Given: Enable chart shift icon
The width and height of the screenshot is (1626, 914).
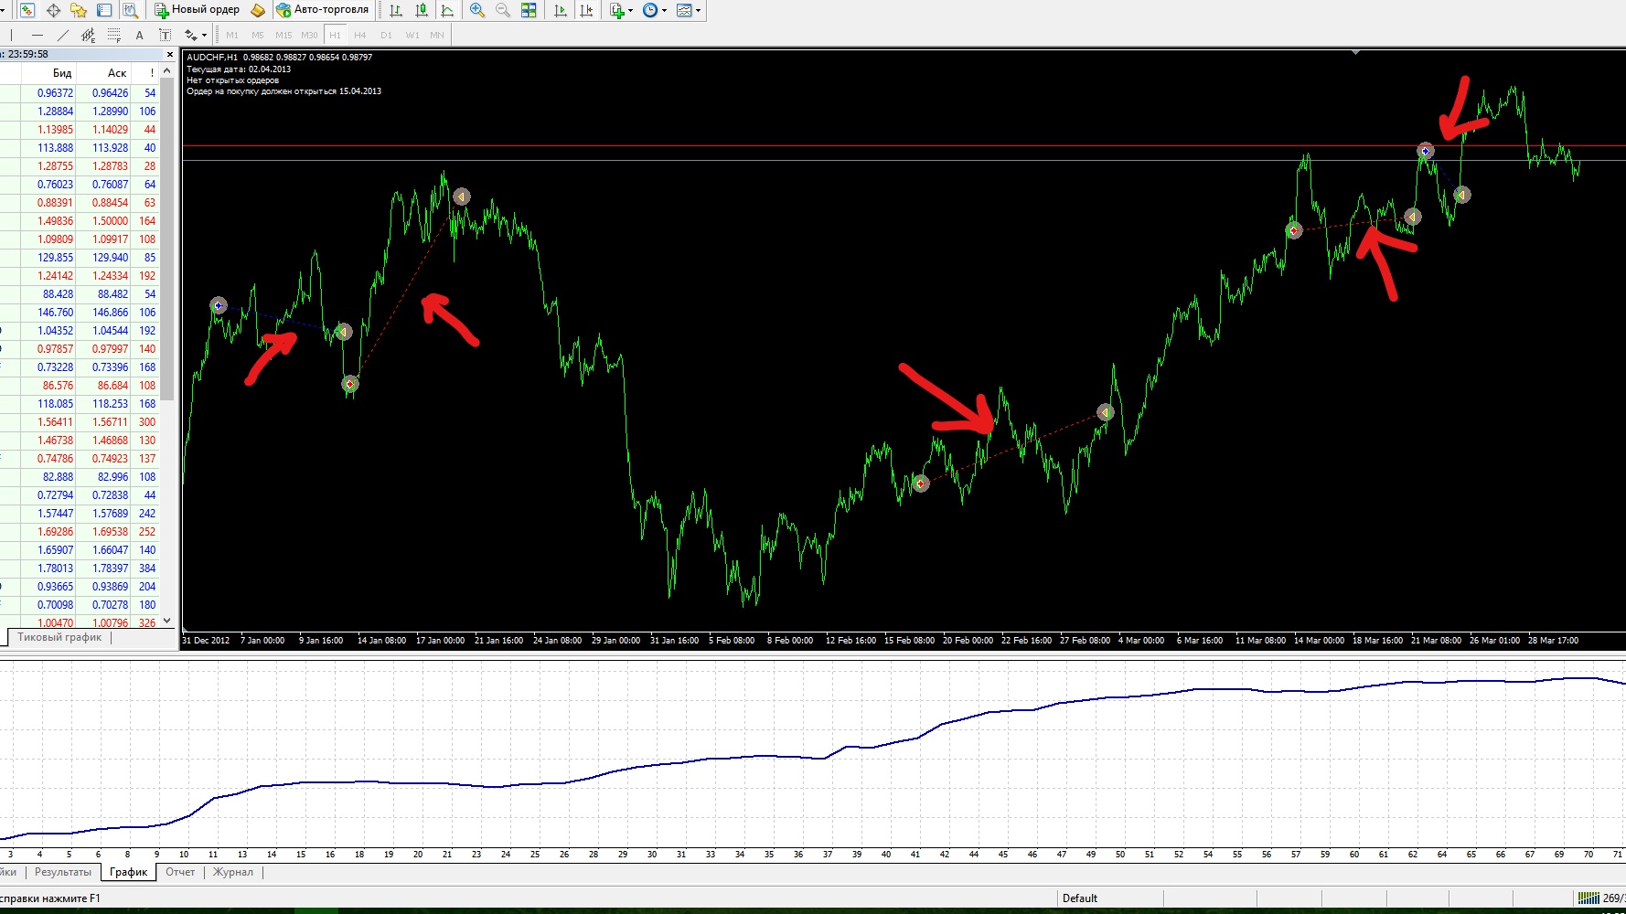Looking at the screenshot, I should click(586, 10).
